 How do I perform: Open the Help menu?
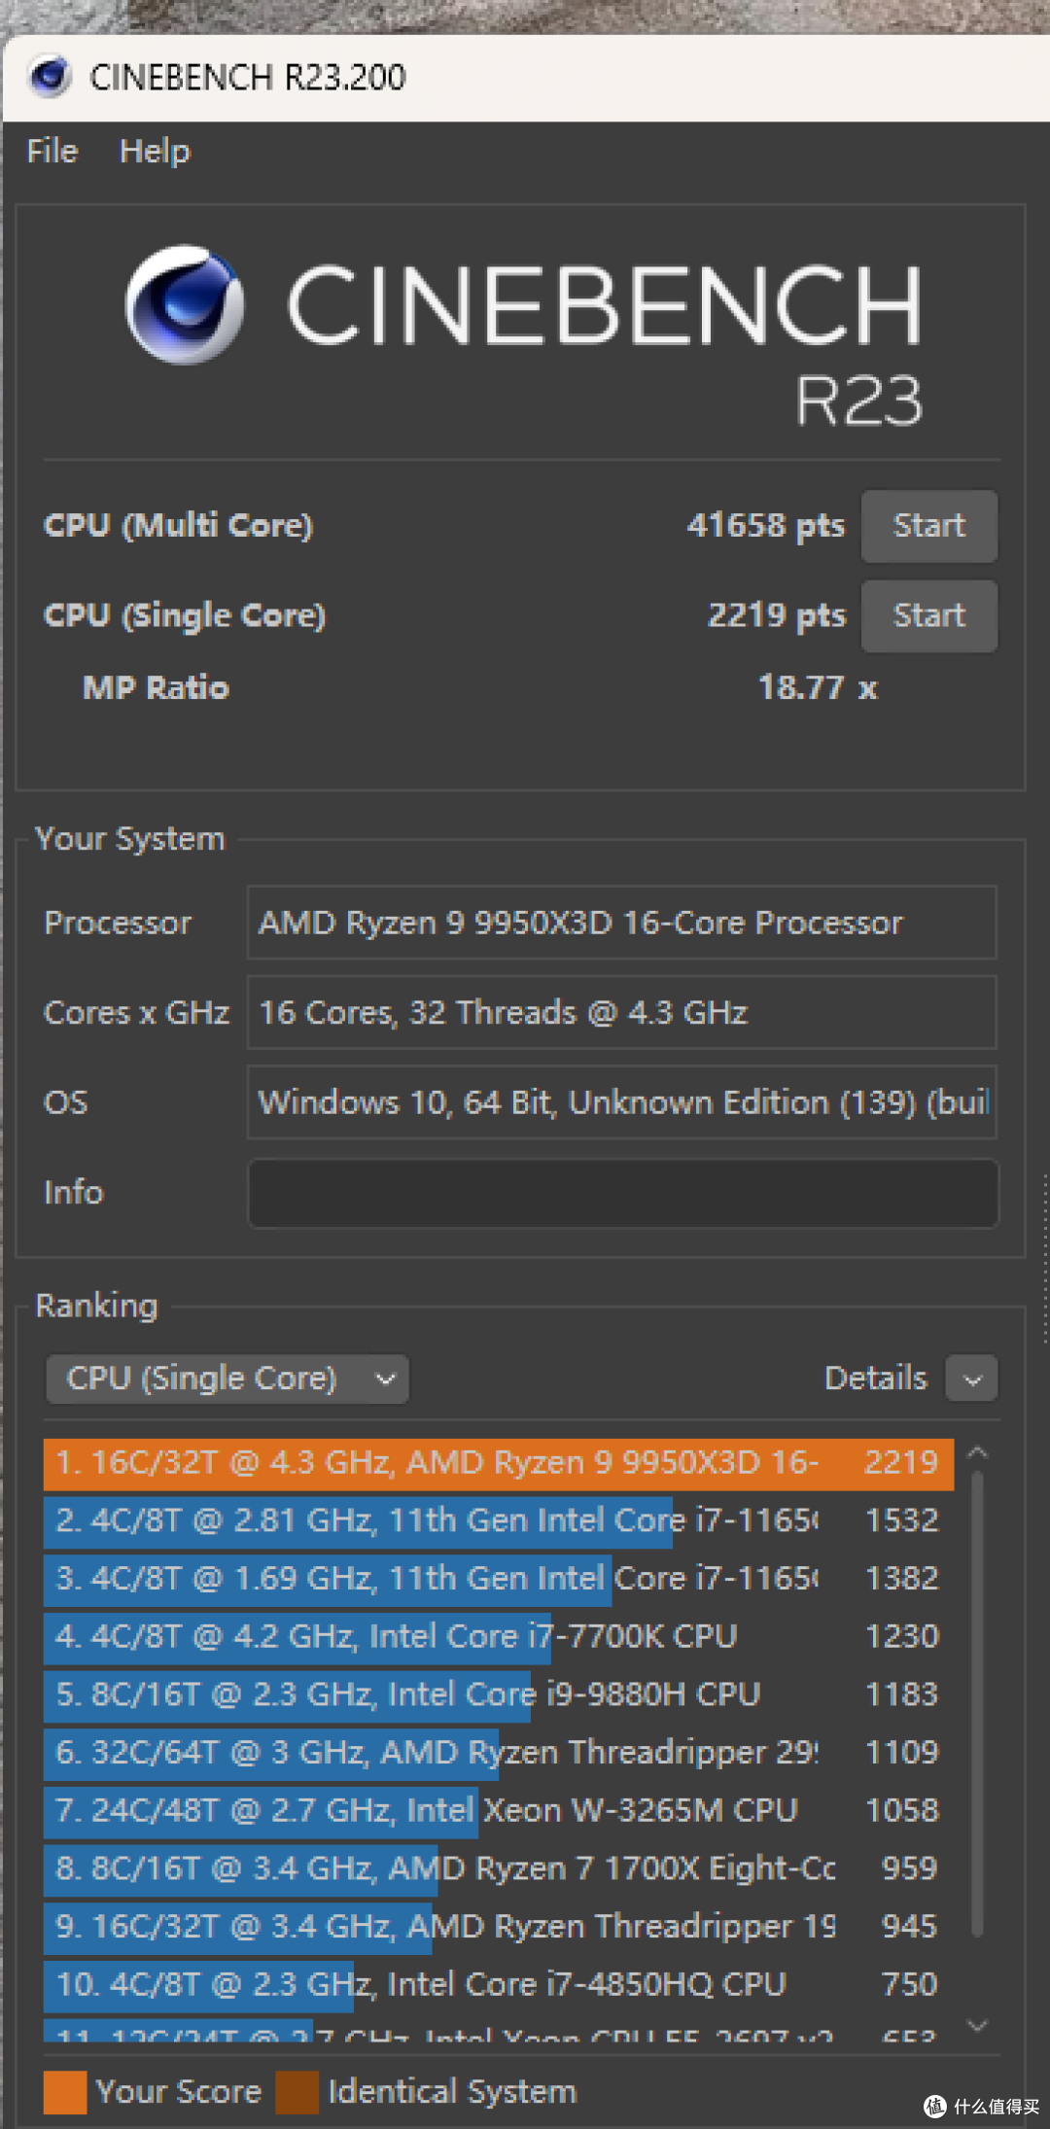[x=155, y=151]
